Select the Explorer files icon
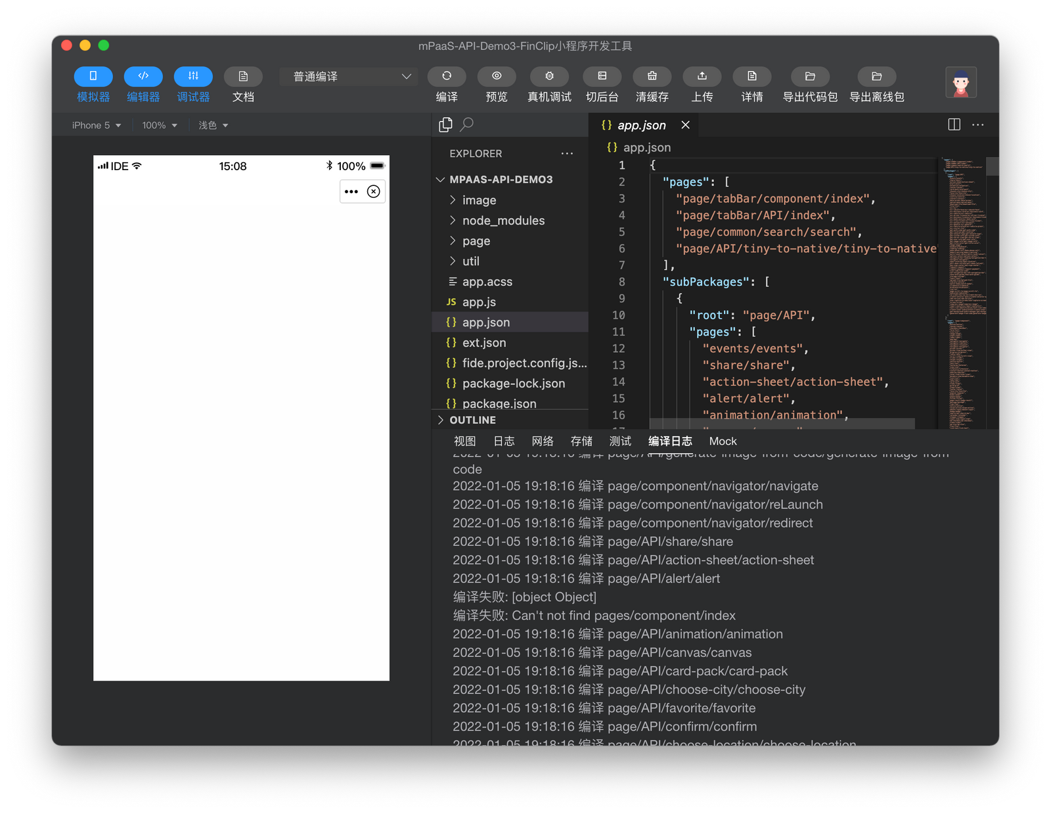1051x814 pixels. pos(445,124)
